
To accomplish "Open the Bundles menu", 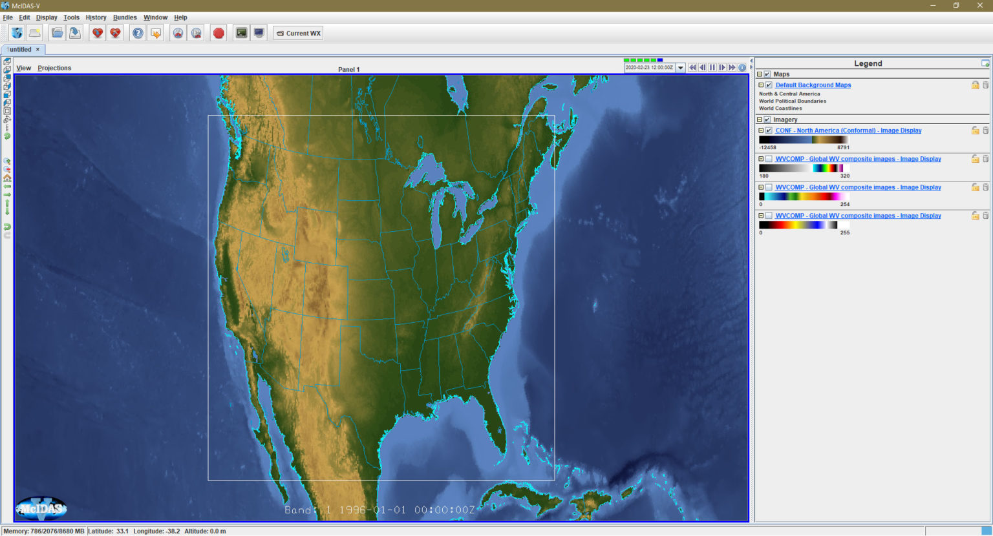I will click(124, 17).
